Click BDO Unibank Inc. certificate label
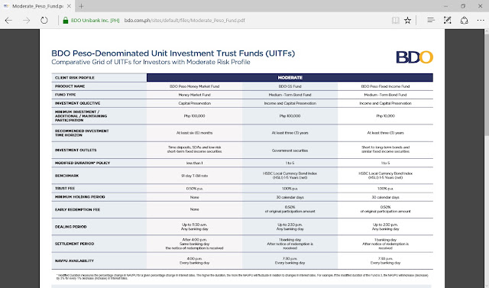This screenshot has width=489, height=288. (x=95, y=21)
